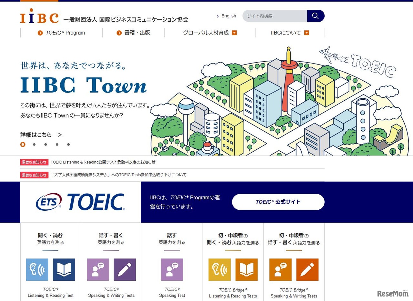Click the TOEIC Speaking & Writing Tests label
This screenshot has width=413, height=301.
point(111,293)
